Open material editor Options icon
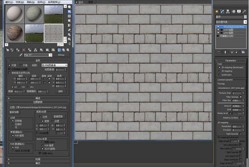249x167 pixels. tap(69, 34)
